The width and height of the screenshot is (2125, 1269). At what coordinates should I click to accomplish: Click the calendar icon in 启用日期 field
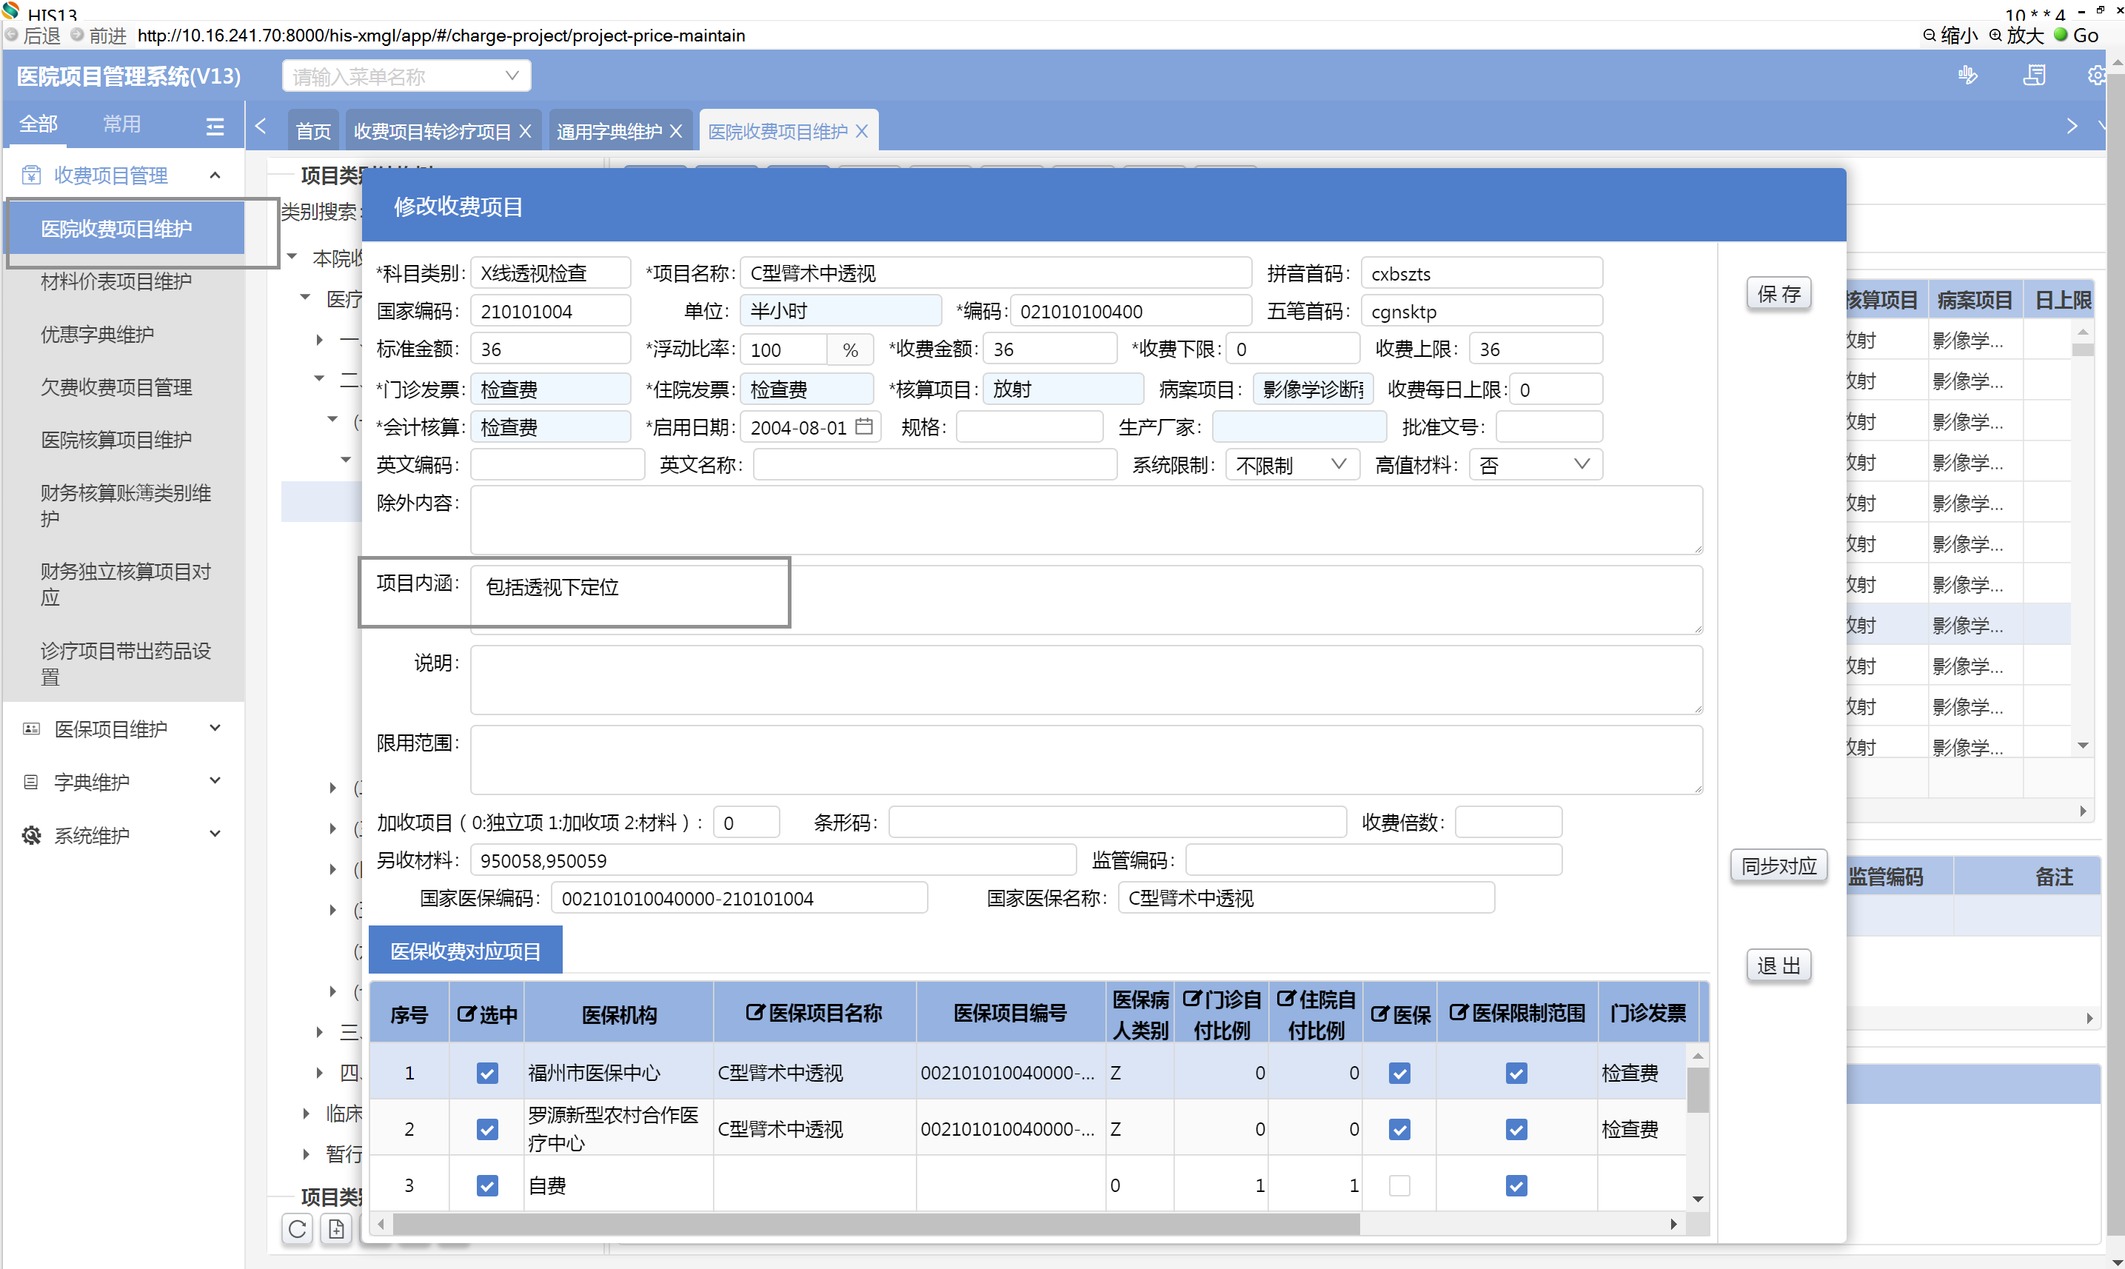(863, 426)
